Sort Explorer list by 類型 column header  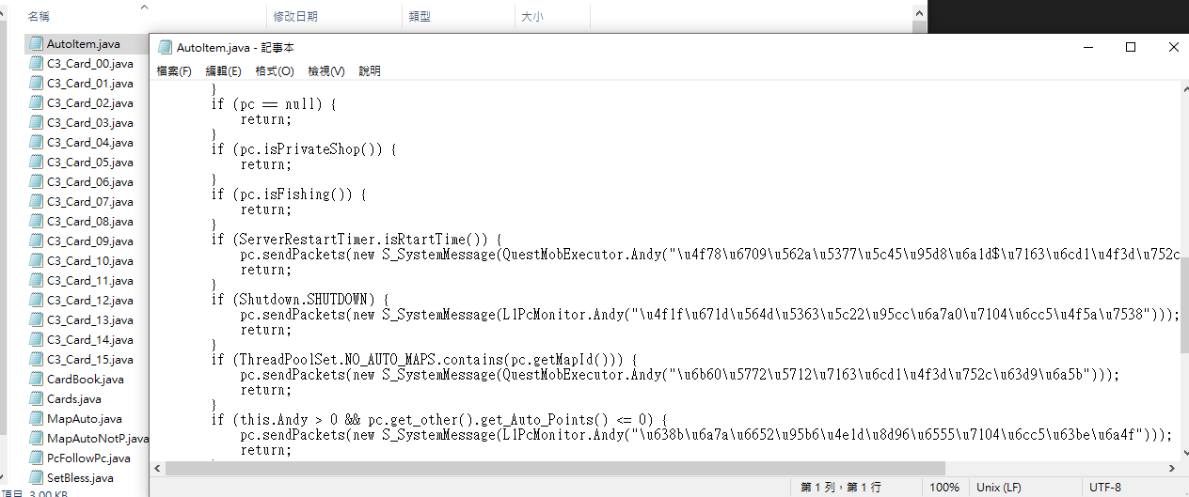420,16
